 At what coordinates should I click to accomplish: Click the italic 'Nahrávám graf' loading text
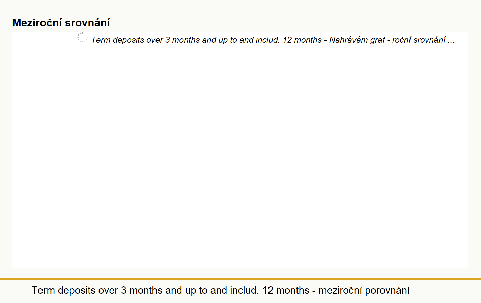(357, 40)
